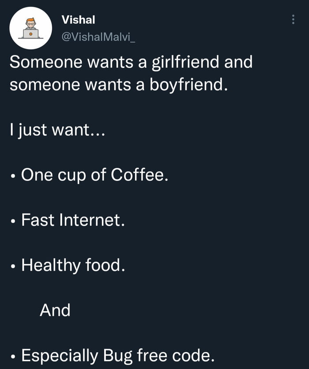The image size is (309, 369).
Task: Click the bullet before "Fast Internet"
Action: [x=14, y=222]
